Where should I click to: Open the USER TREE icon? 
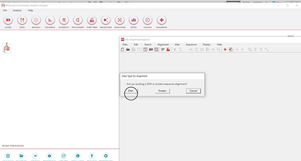[x=92, y=20]
